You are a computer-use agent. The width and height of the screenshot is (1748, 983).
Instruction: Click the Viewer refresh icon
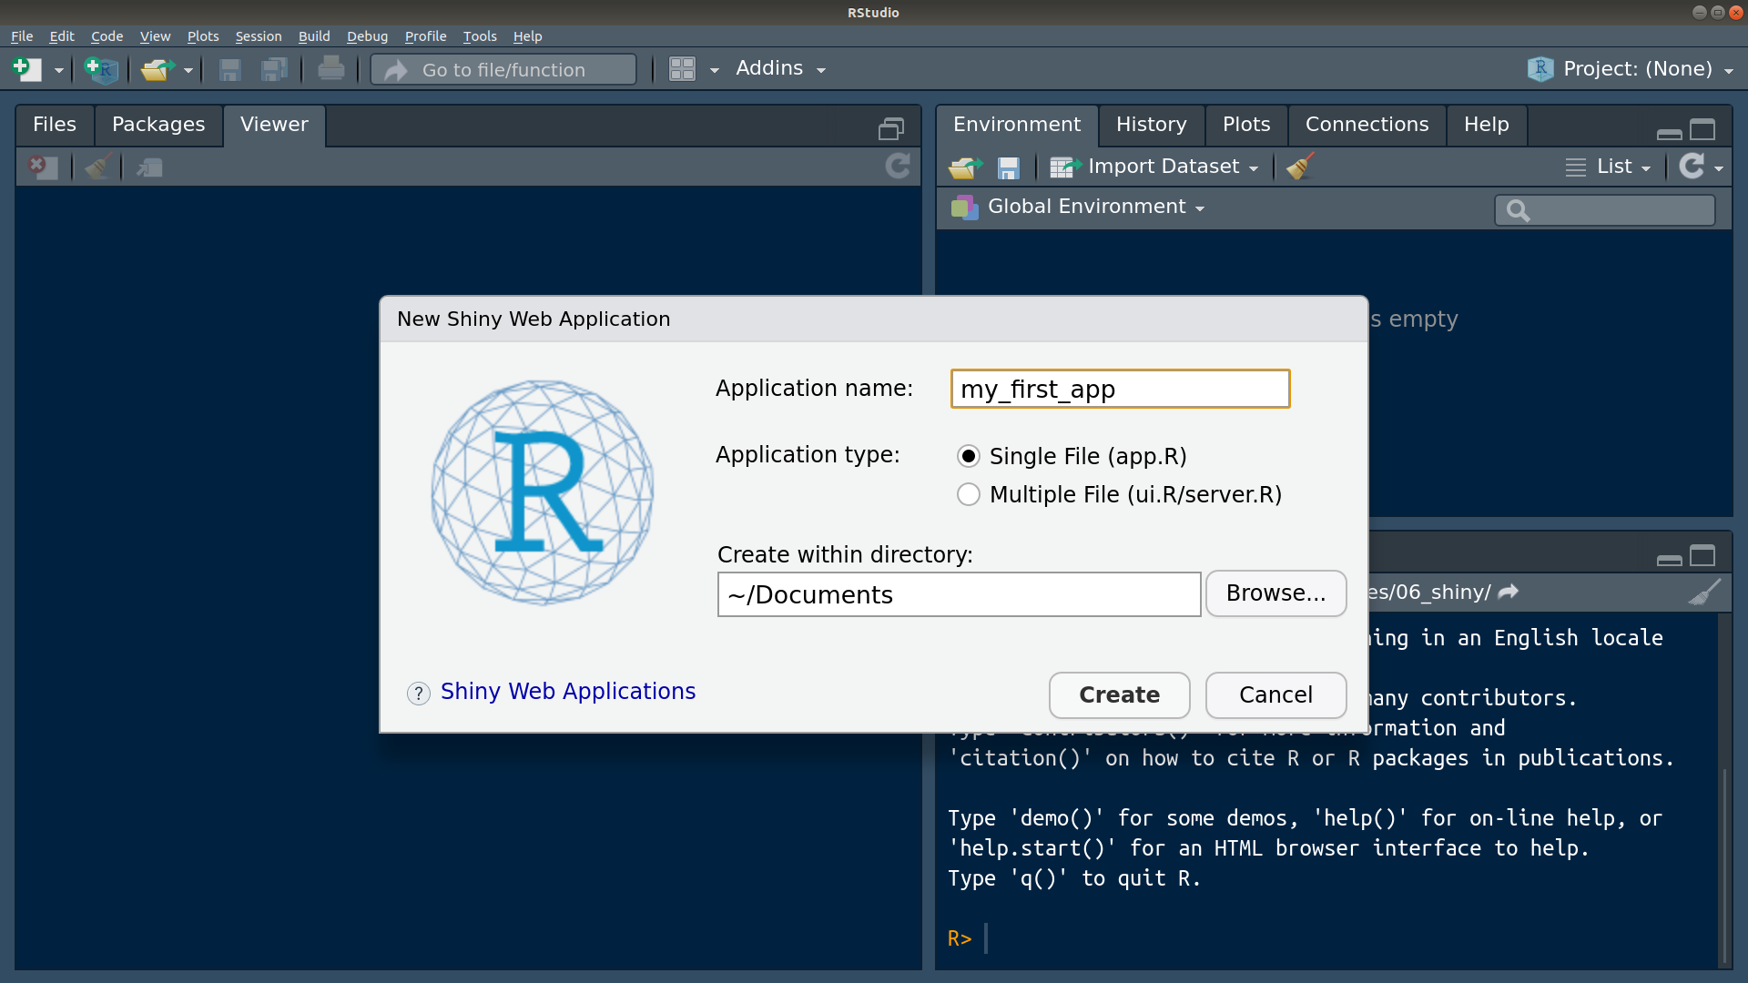coord(898,167)
